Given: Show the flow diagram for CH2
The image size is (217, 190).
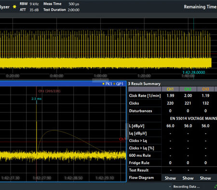Looking at the screenshot, I should pos(188,178).
